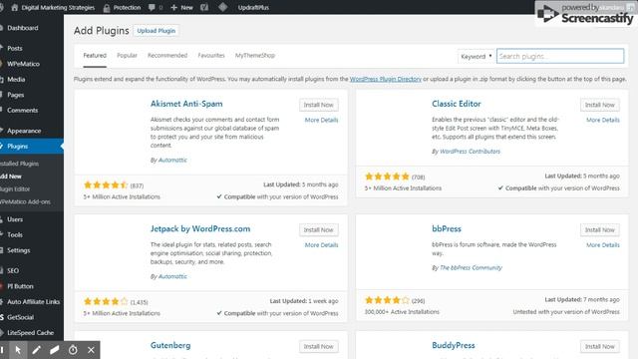Open Pages in the sidebar

[x=16, y=95]
